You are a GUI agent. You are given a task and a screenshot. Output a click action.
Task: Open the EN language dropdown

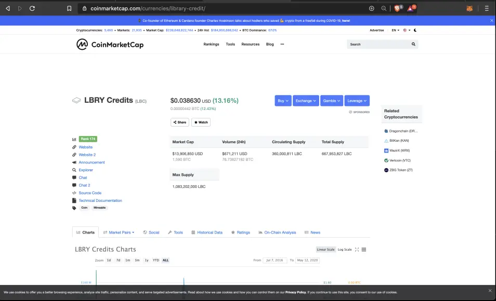coord(396,30)
